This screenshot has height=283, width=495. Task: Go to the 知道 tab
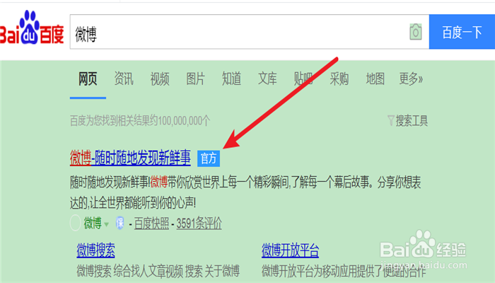click(x=232, y=79)
